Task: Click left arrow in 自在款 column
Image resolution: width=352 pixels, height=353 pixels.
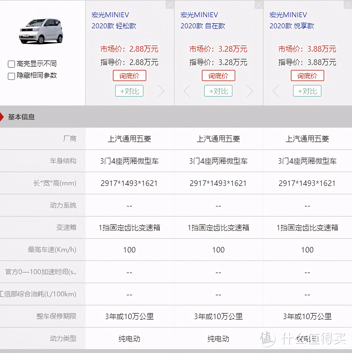Action: tap(187, 91)
